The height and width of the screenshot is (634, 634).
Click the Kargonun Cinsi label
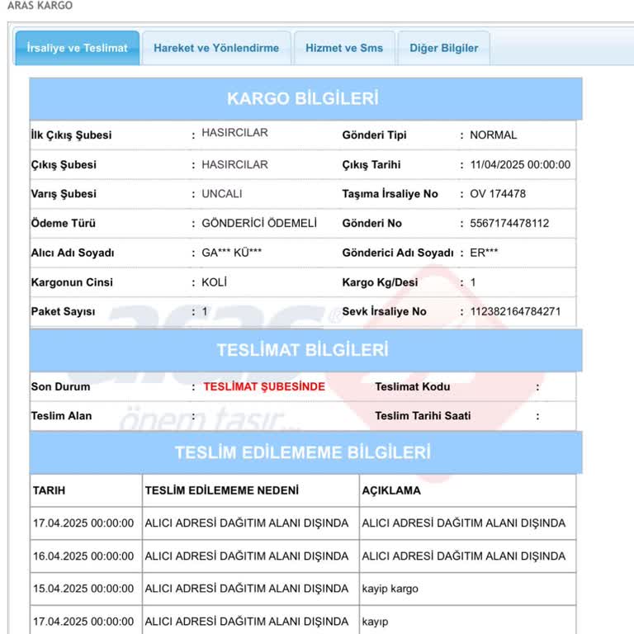72,282
